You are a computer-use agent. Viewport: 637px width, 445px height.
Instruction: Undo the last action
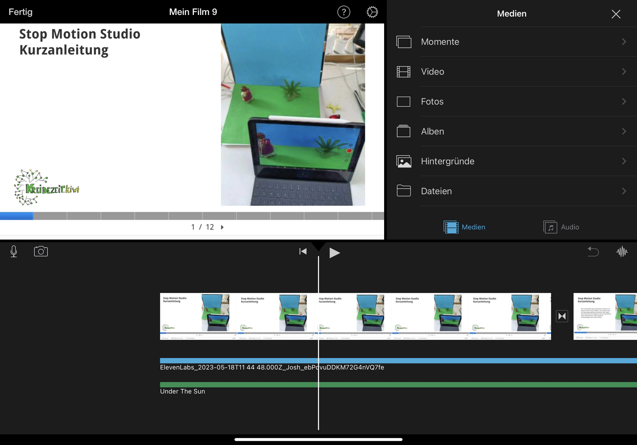(593, 252)
